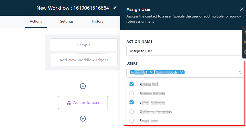Remove the user tag ending in 'vole'
The width and height of the screenshot is (246, 128).
point(182,72)
